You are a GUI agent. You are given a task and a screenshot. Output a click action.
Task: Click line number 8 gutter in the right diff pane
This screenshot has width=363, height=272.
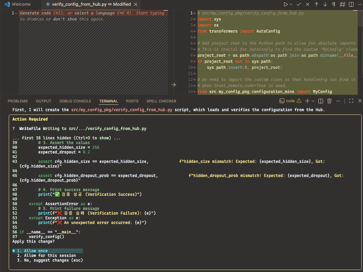(191, 55)
